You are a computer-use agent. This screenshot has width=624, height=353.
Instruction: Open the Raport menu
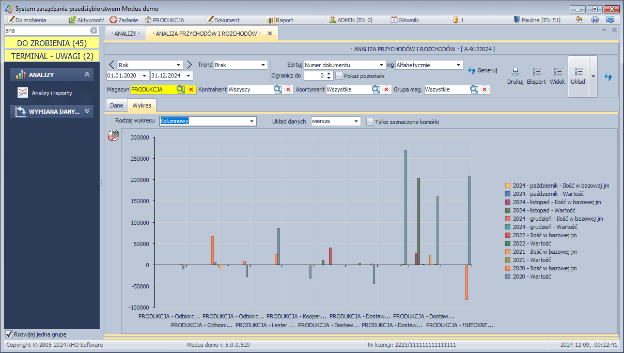pyautogui.click(x=280, y=20)
